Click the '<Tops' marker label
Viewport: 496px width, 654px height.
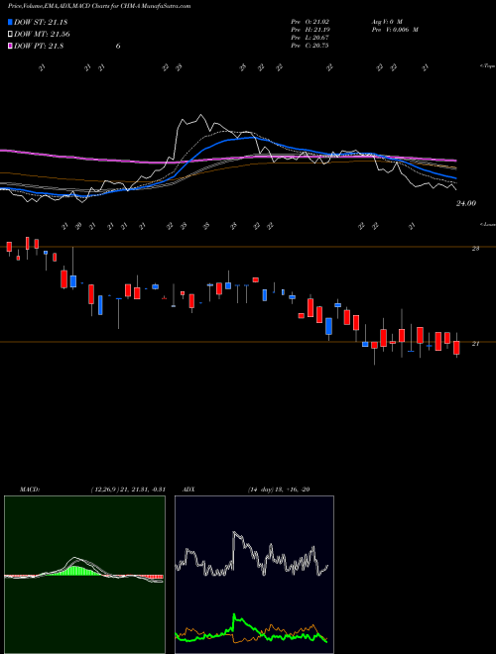(487, 66)
